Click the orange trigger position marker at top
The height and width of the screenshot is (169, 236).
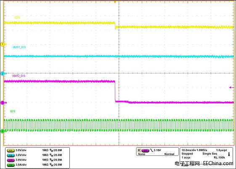coord(115,2)
